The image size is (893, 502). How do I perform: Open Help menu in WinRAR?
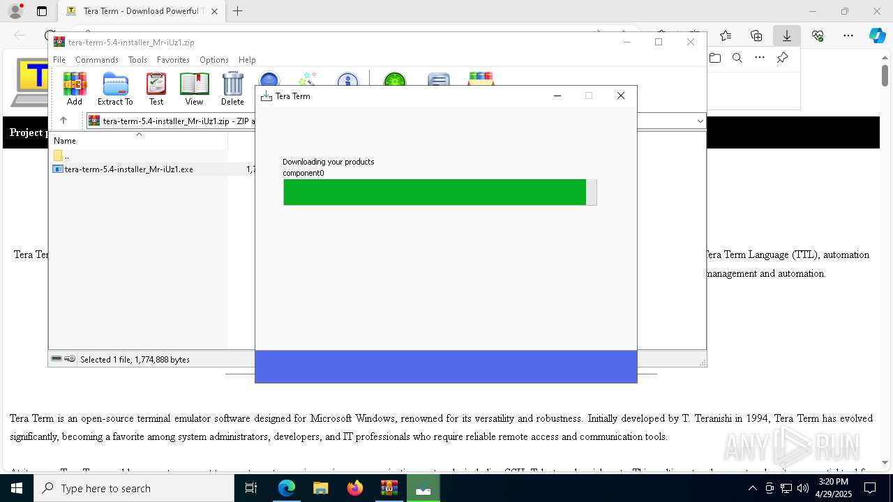(247, 60)
